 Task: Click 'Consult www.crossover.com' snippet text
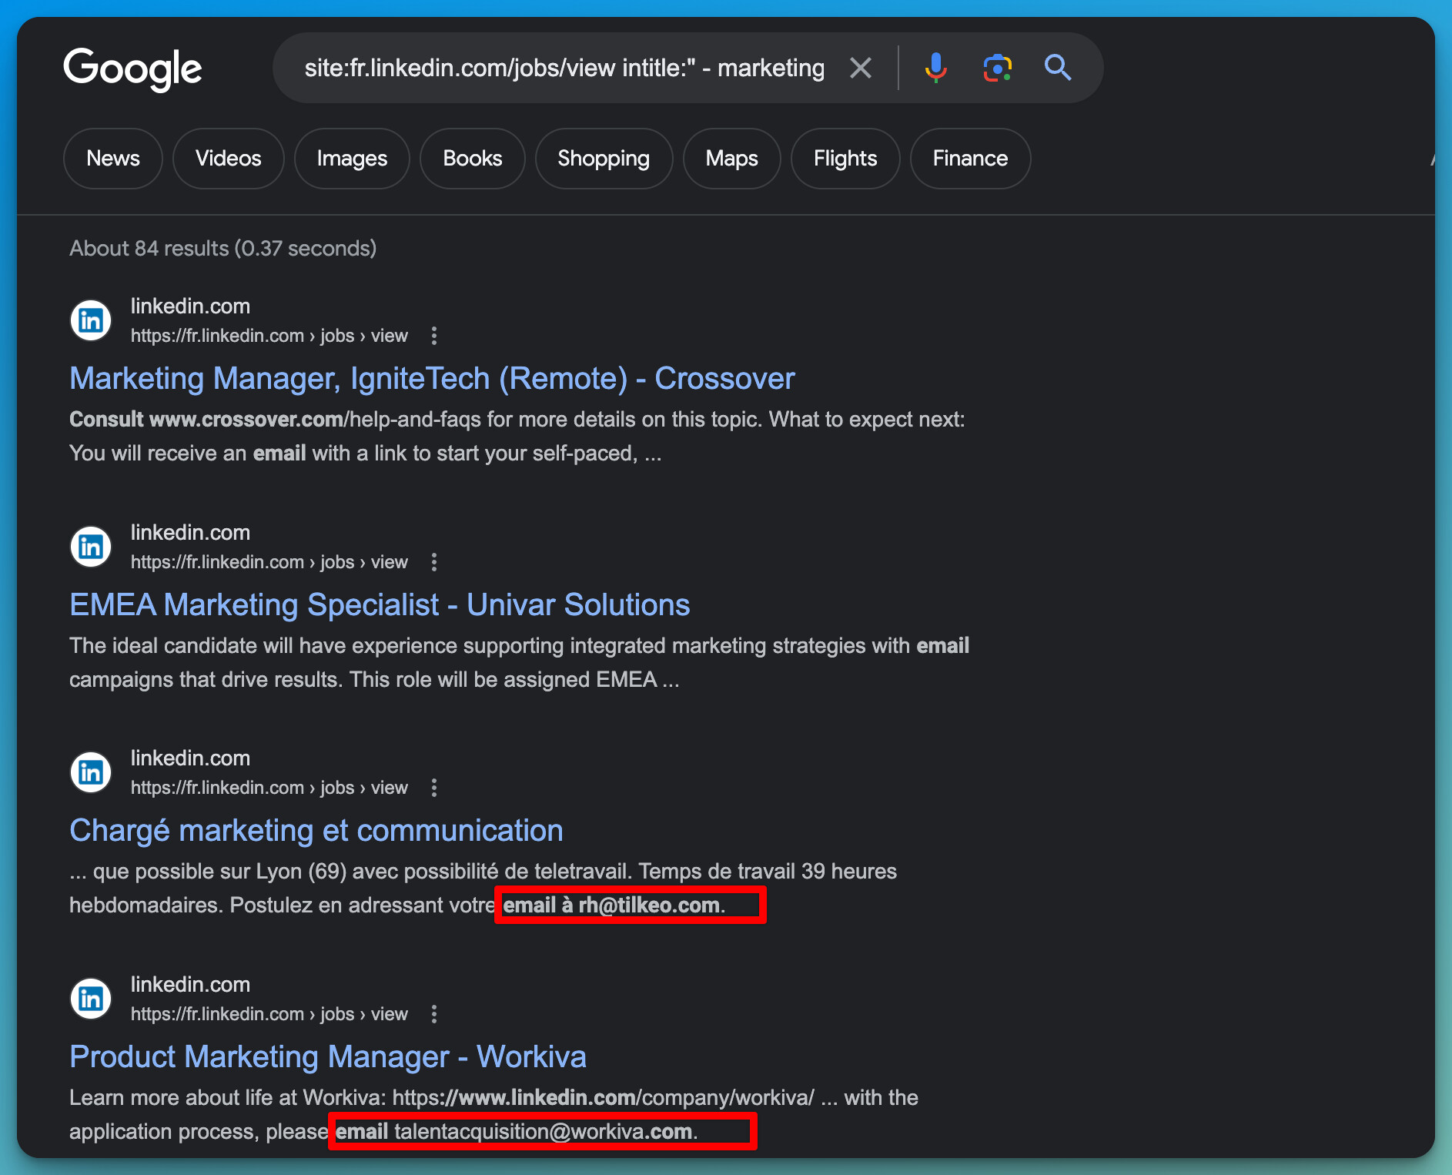tap(206, 420)
